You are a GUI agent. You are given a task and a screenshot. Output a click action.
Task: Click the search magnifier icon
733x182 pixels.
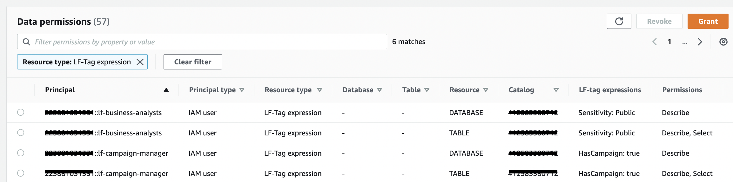tap(27, 42)
